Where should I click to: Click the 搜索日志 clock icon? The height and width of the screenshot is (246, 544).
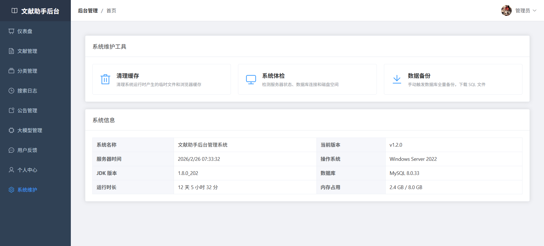pos(11,91)
